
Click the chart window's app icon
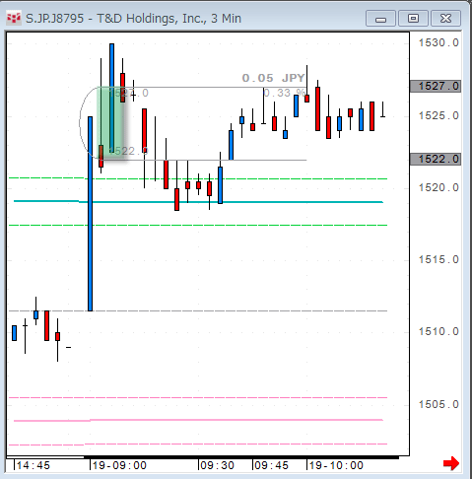point(14,18)
